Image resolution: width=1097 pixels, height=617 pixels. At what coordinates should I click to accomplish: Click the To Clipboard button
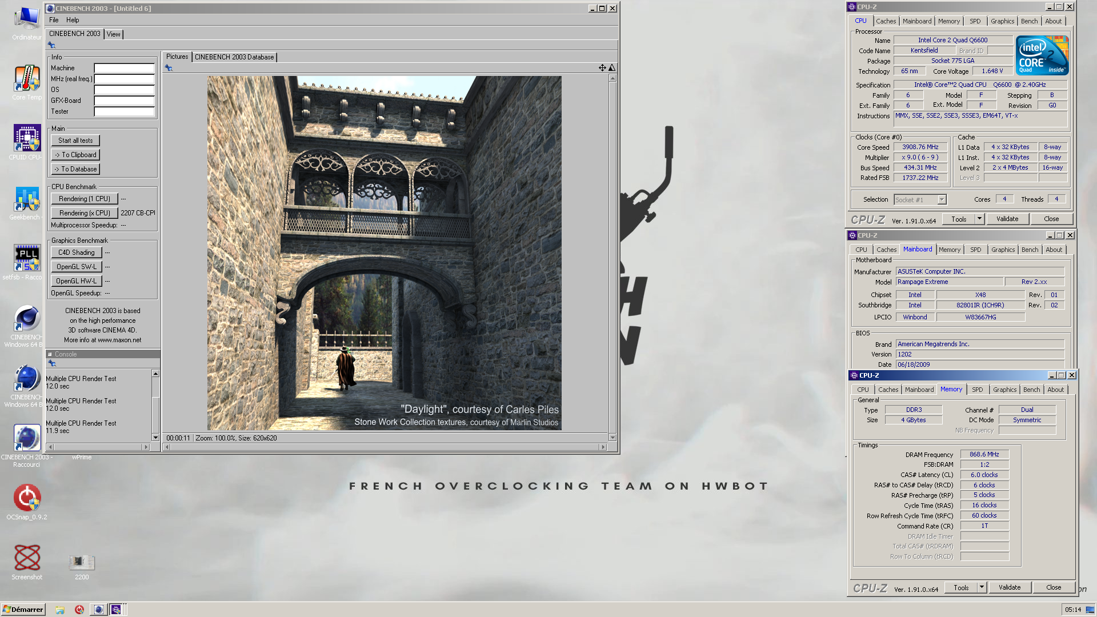(x=75, y=155)
